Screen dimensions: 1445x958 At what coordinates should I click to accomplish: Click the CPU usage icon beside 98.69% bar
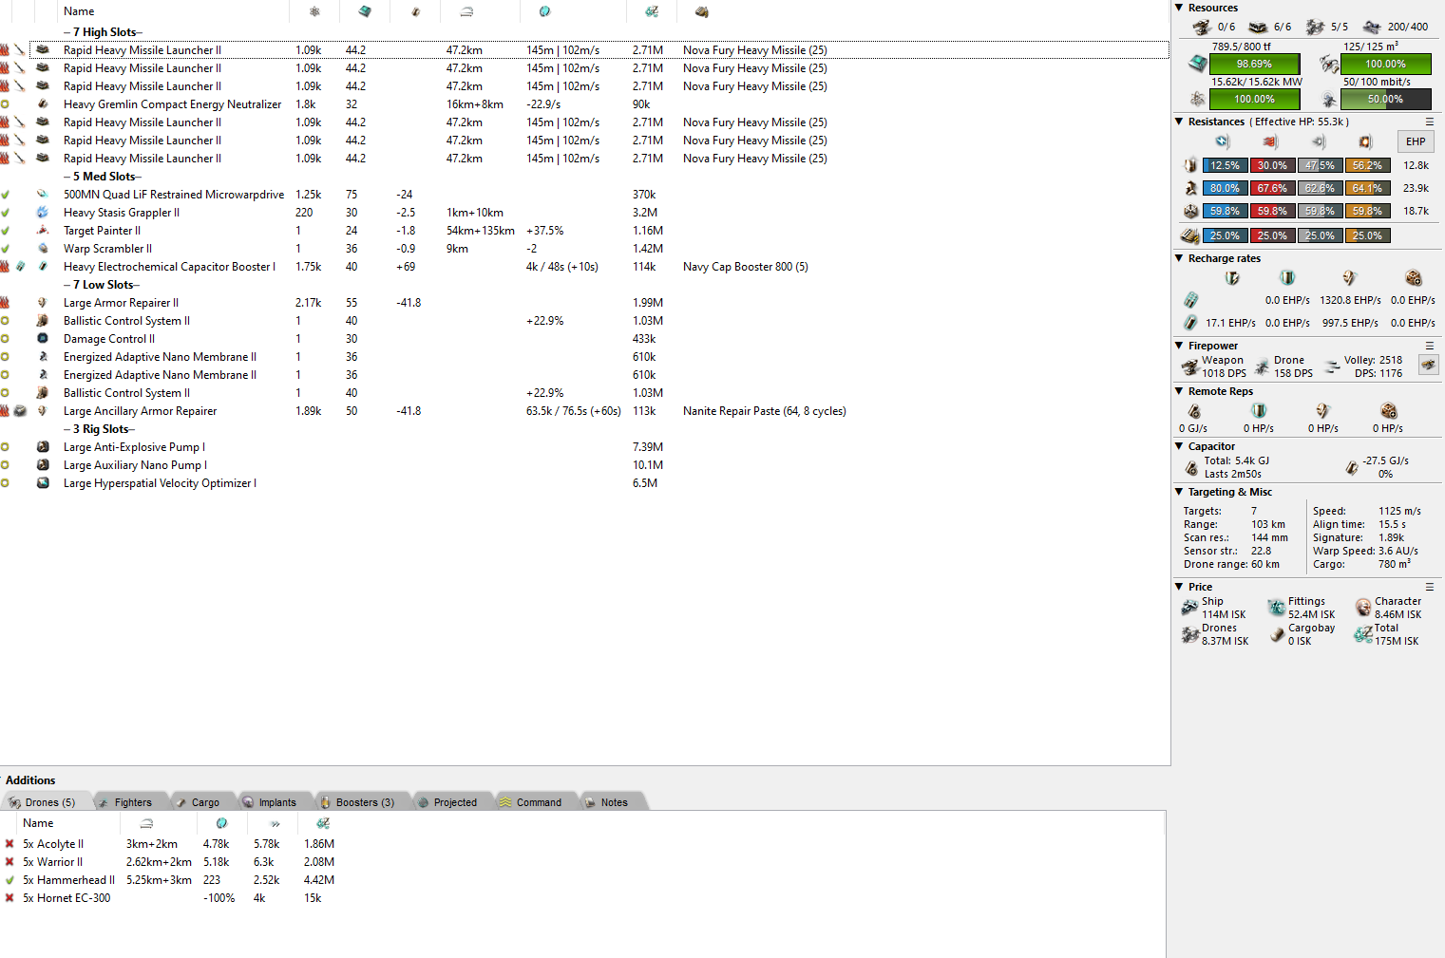1197,64
